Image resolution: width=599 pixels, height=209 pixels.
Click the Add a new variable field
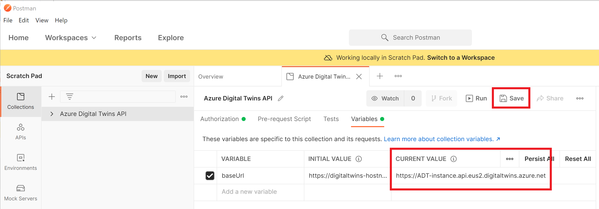click(x=260, y=192)
